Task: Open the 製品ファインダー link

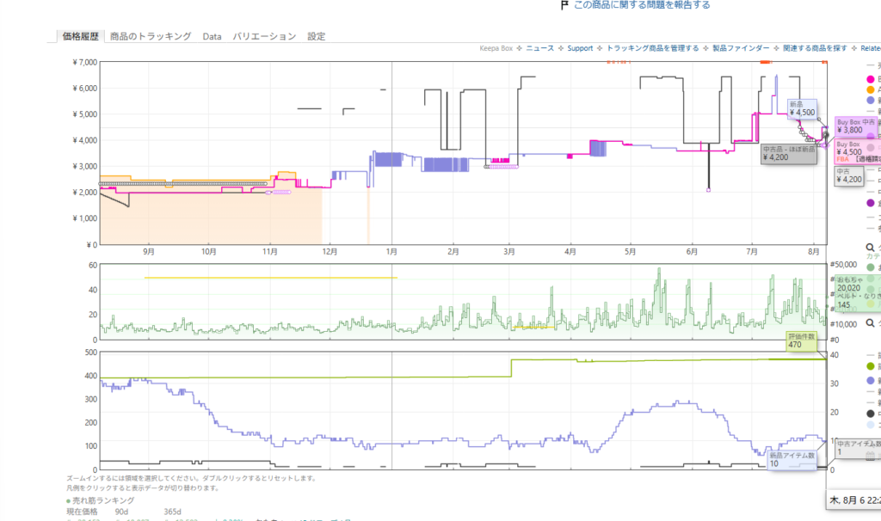Action: click(x=741, y=48)
